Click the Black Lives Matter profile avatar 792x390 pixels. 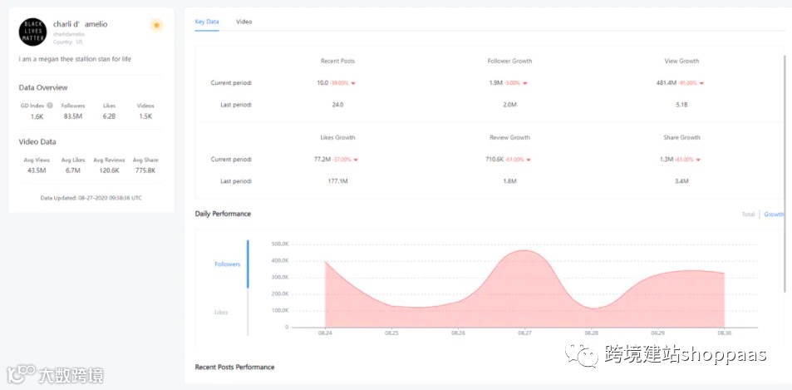pyautogui.click(x=33, y=32)
